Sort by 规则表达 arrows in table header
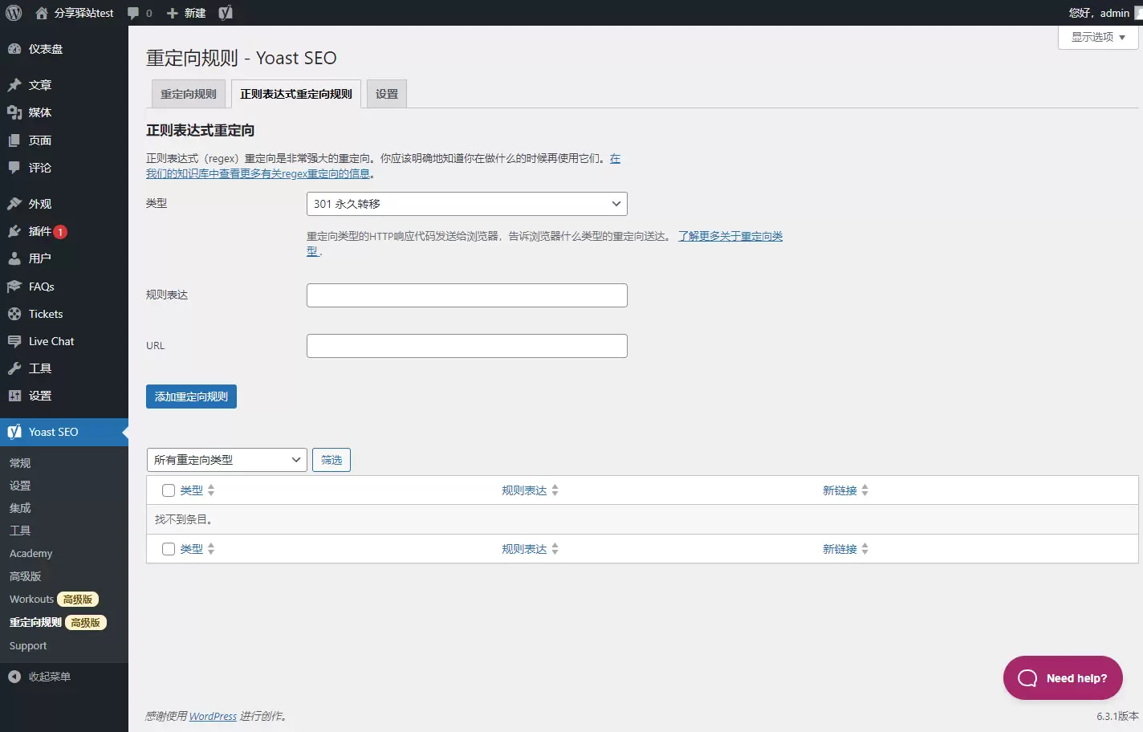This screenshot has height=732, width=1143. [555, 490]
